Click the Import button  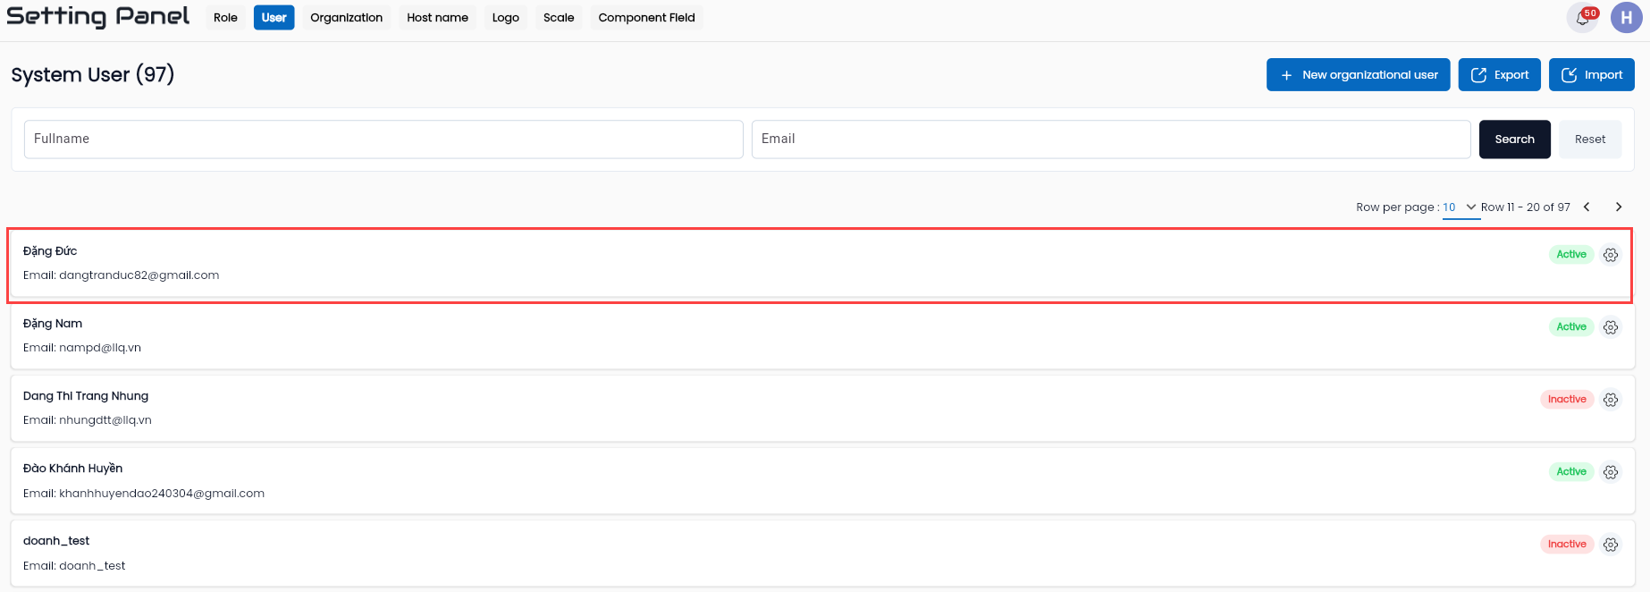tap(1591, 75)
